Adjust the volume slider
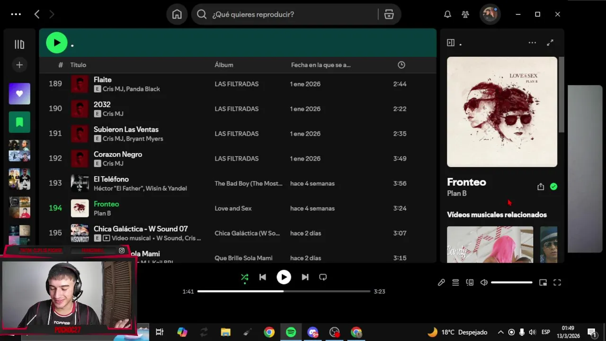This screenshot has width=606, height=341. (x=512, y=282)
